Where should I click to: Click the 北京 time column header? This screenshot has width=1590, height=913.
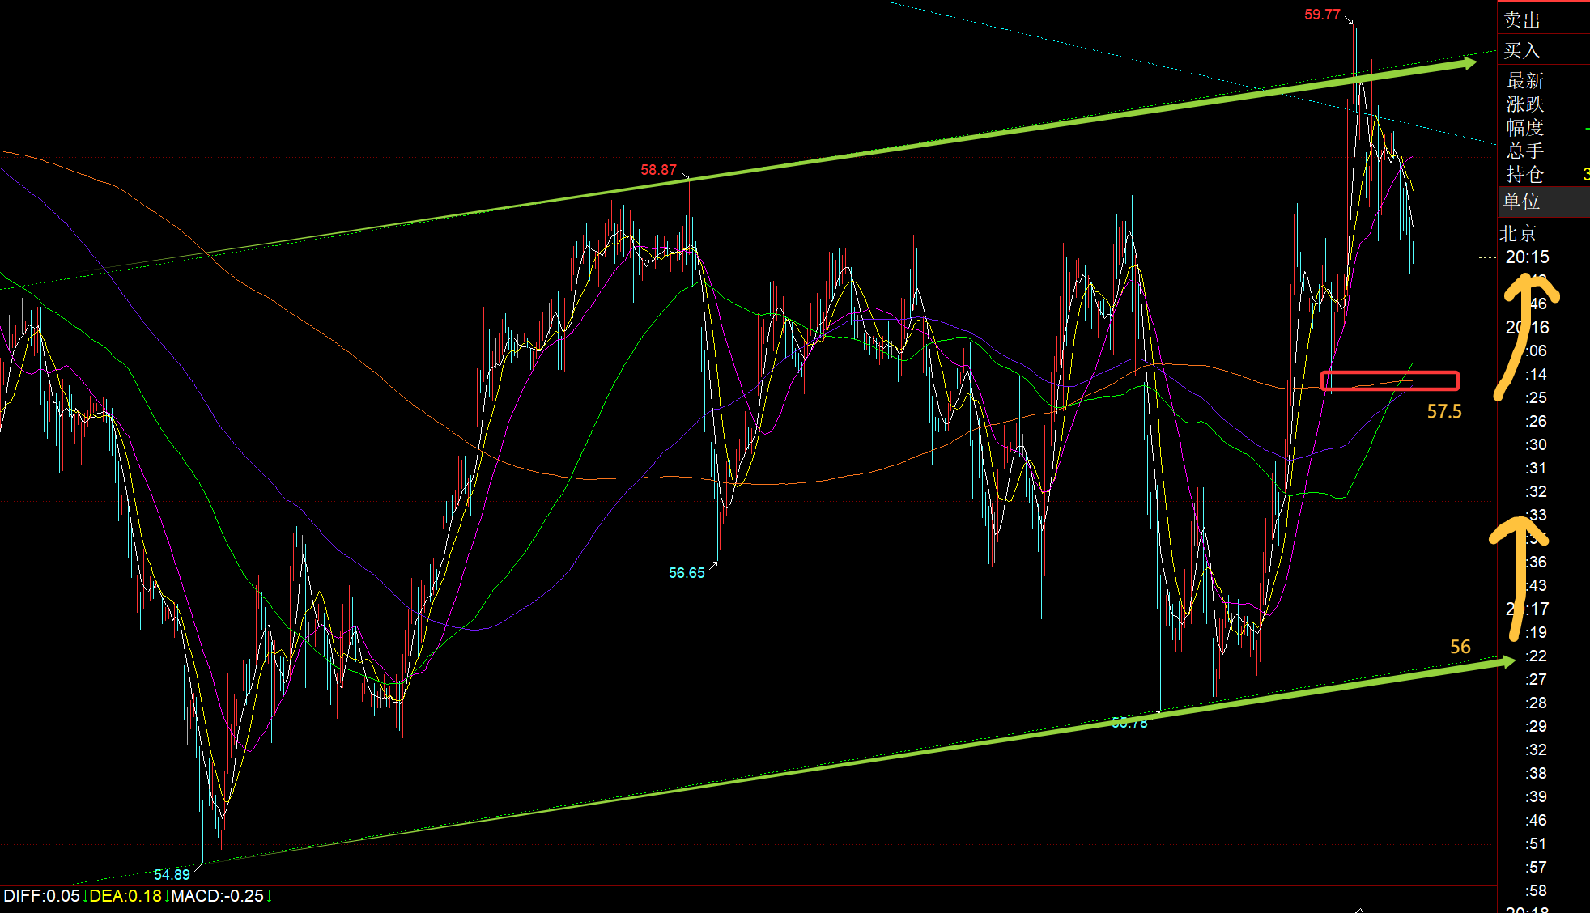click(1518, 234)
